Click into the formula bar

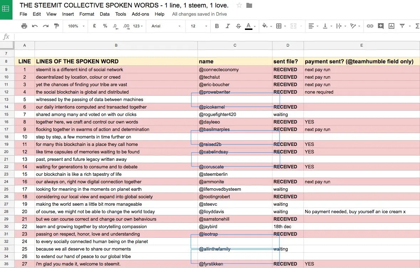click(x=217, y=37)
